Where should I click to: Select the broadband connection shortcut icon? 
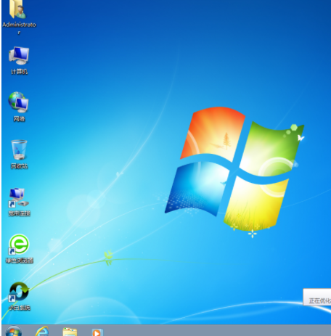pyautogui.click(x=19, y=197)
